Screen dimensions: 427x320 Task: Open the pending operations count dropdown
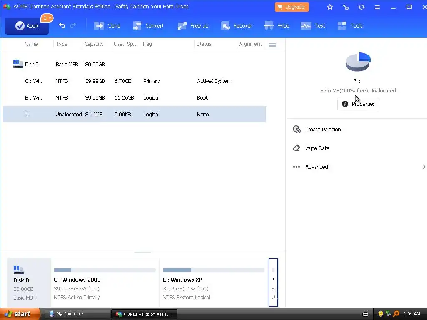click(x=47, y=18)
